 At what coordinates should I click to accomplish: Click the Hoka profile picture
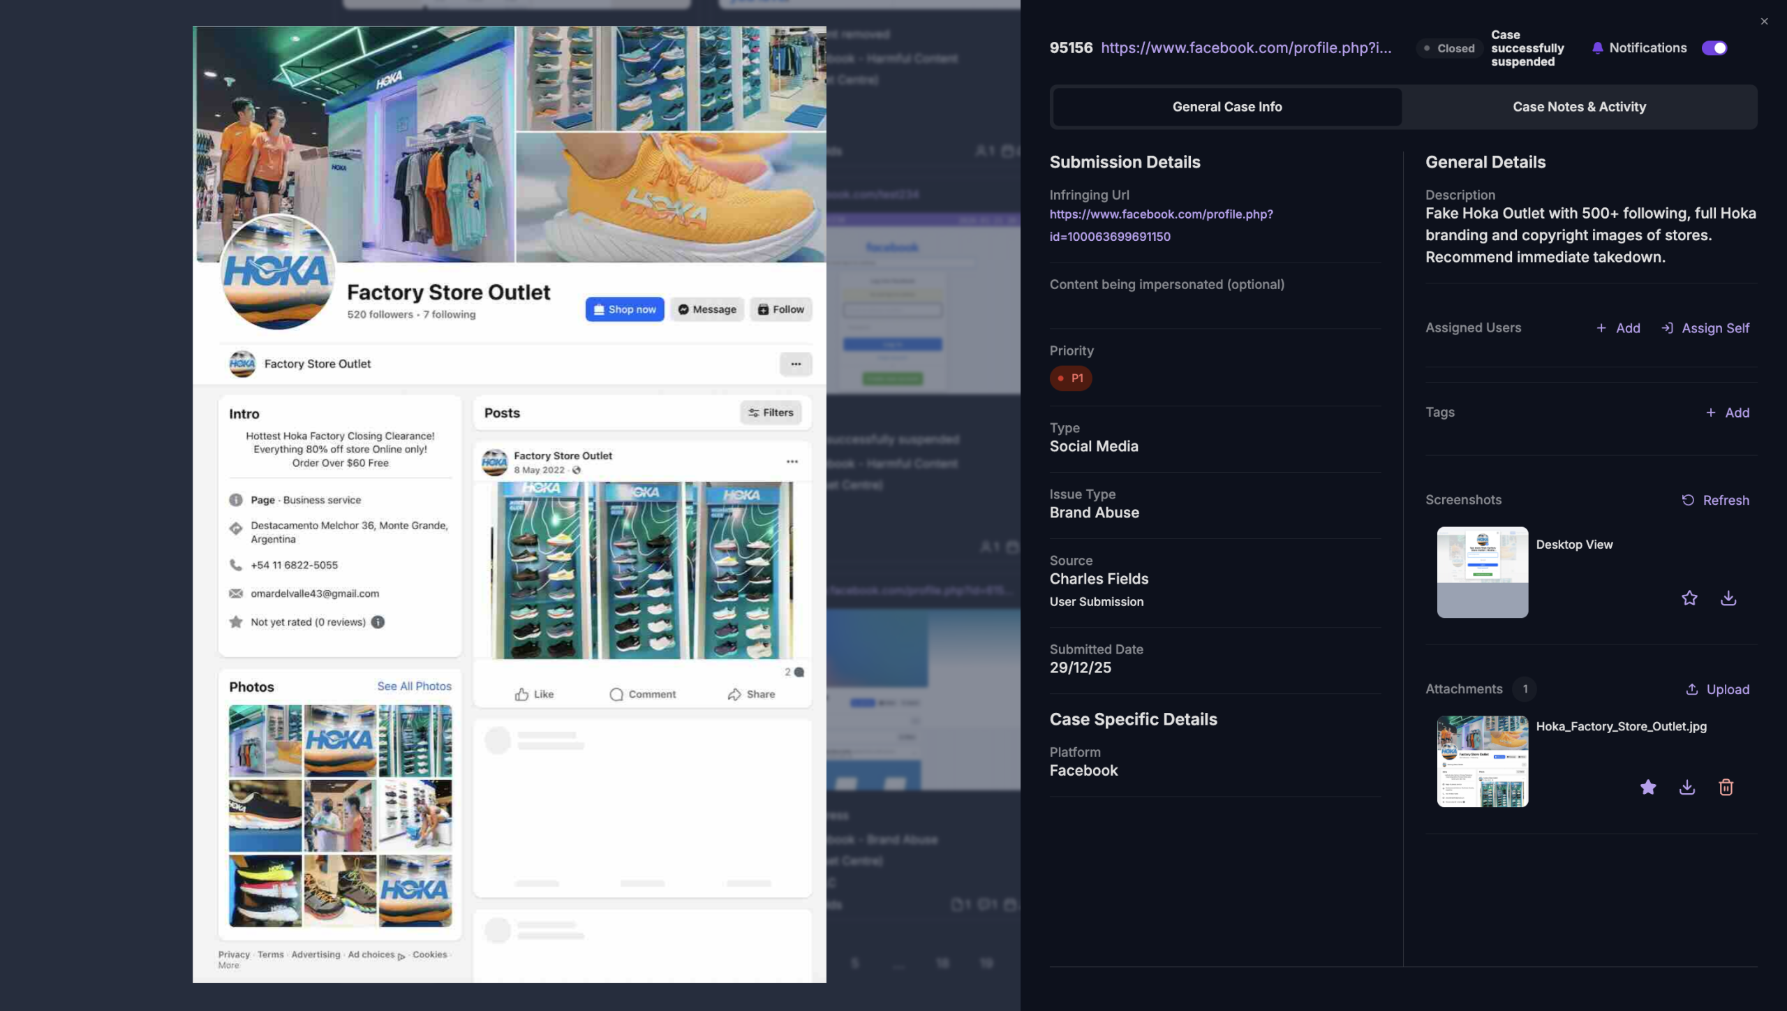[x=277, y=272]
